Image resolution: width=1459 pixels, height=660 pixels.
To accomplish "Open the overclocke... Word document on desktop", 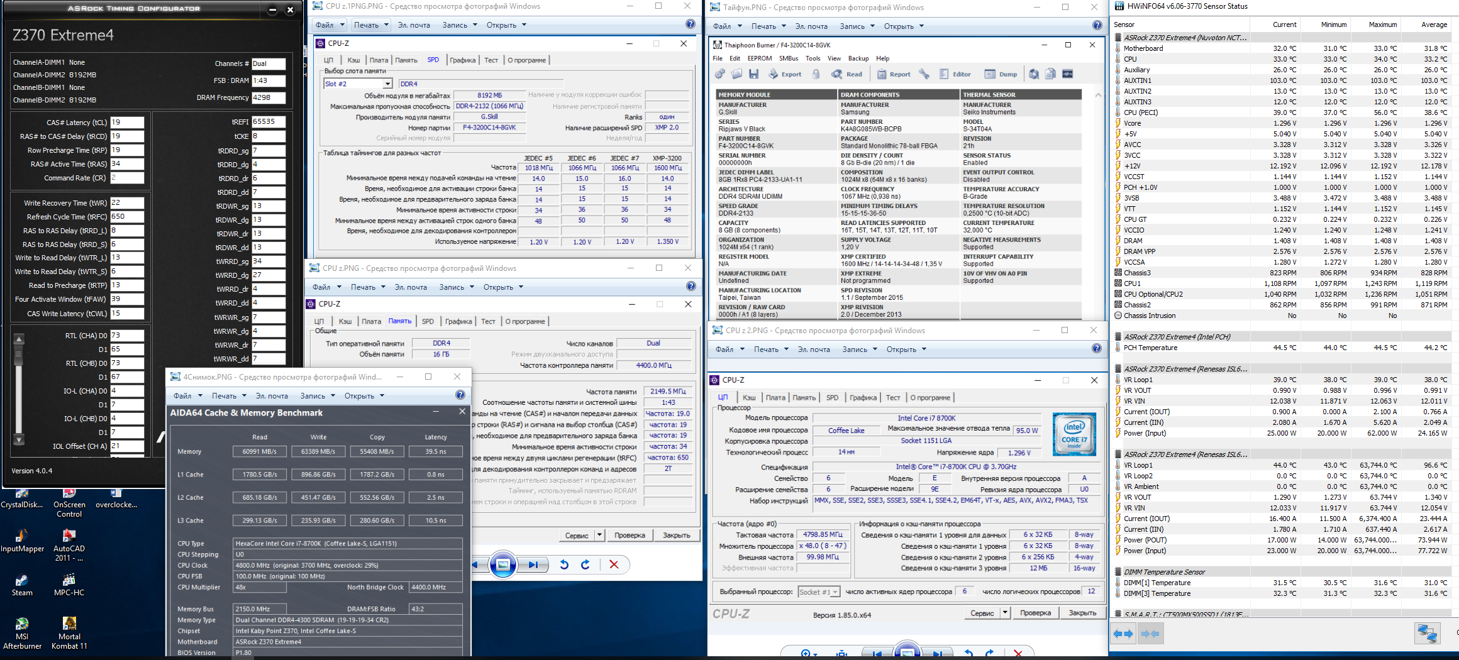I will (116, 499).
